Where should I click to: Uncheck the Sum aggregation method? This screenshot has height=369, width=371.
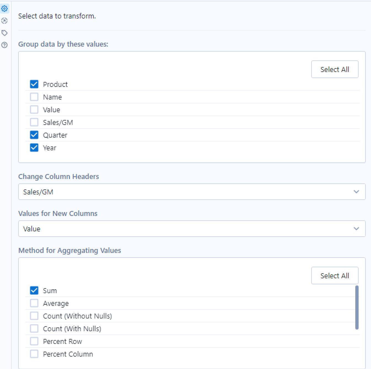pos(34,290)
